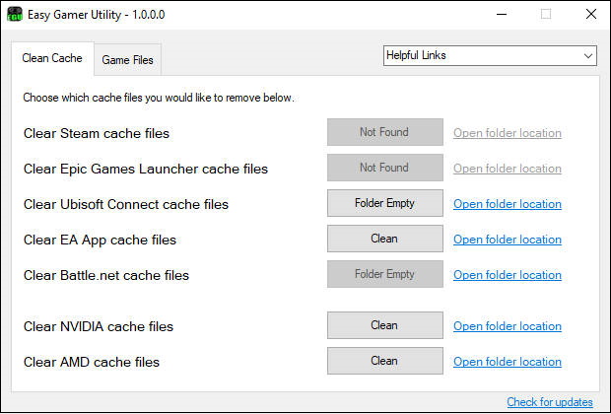Click the Easy Gamer Utility app icon
The width and height of the screenshot is (611, 414).
[x=15, y=14]
